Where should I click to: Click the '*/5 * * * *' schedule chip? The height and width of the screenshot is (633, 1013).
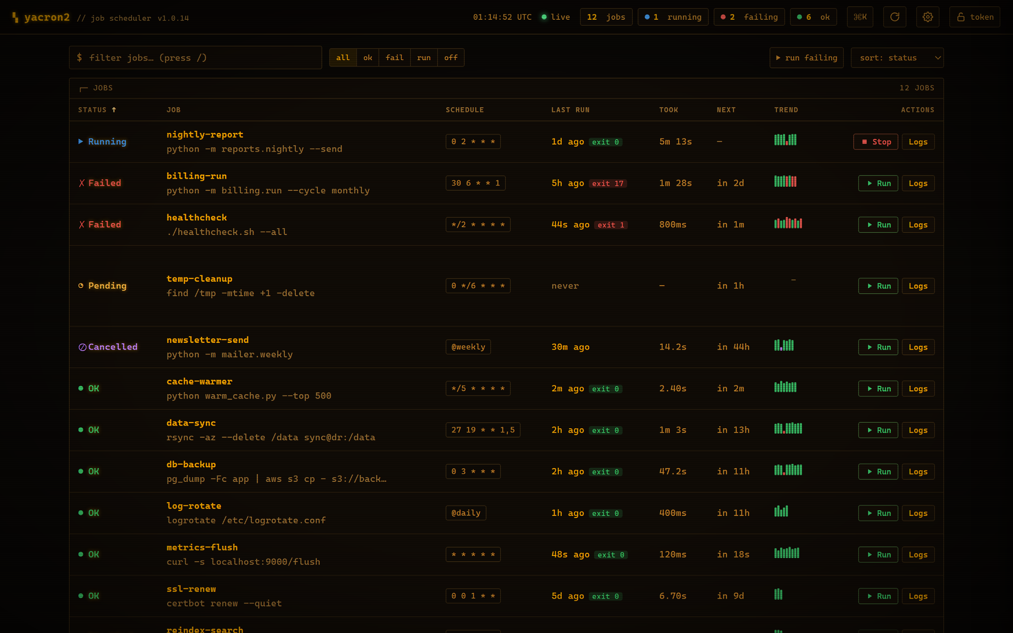(x=478, y=388)
